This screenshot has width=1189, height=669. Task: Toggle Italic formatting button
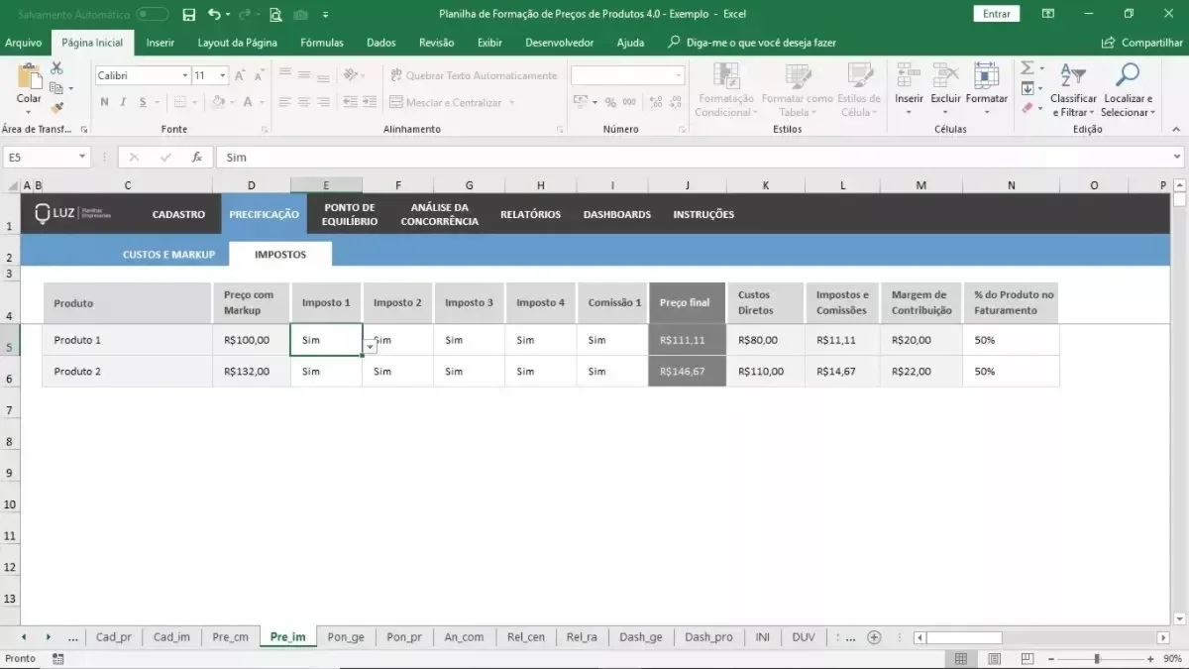pos(123,102)
